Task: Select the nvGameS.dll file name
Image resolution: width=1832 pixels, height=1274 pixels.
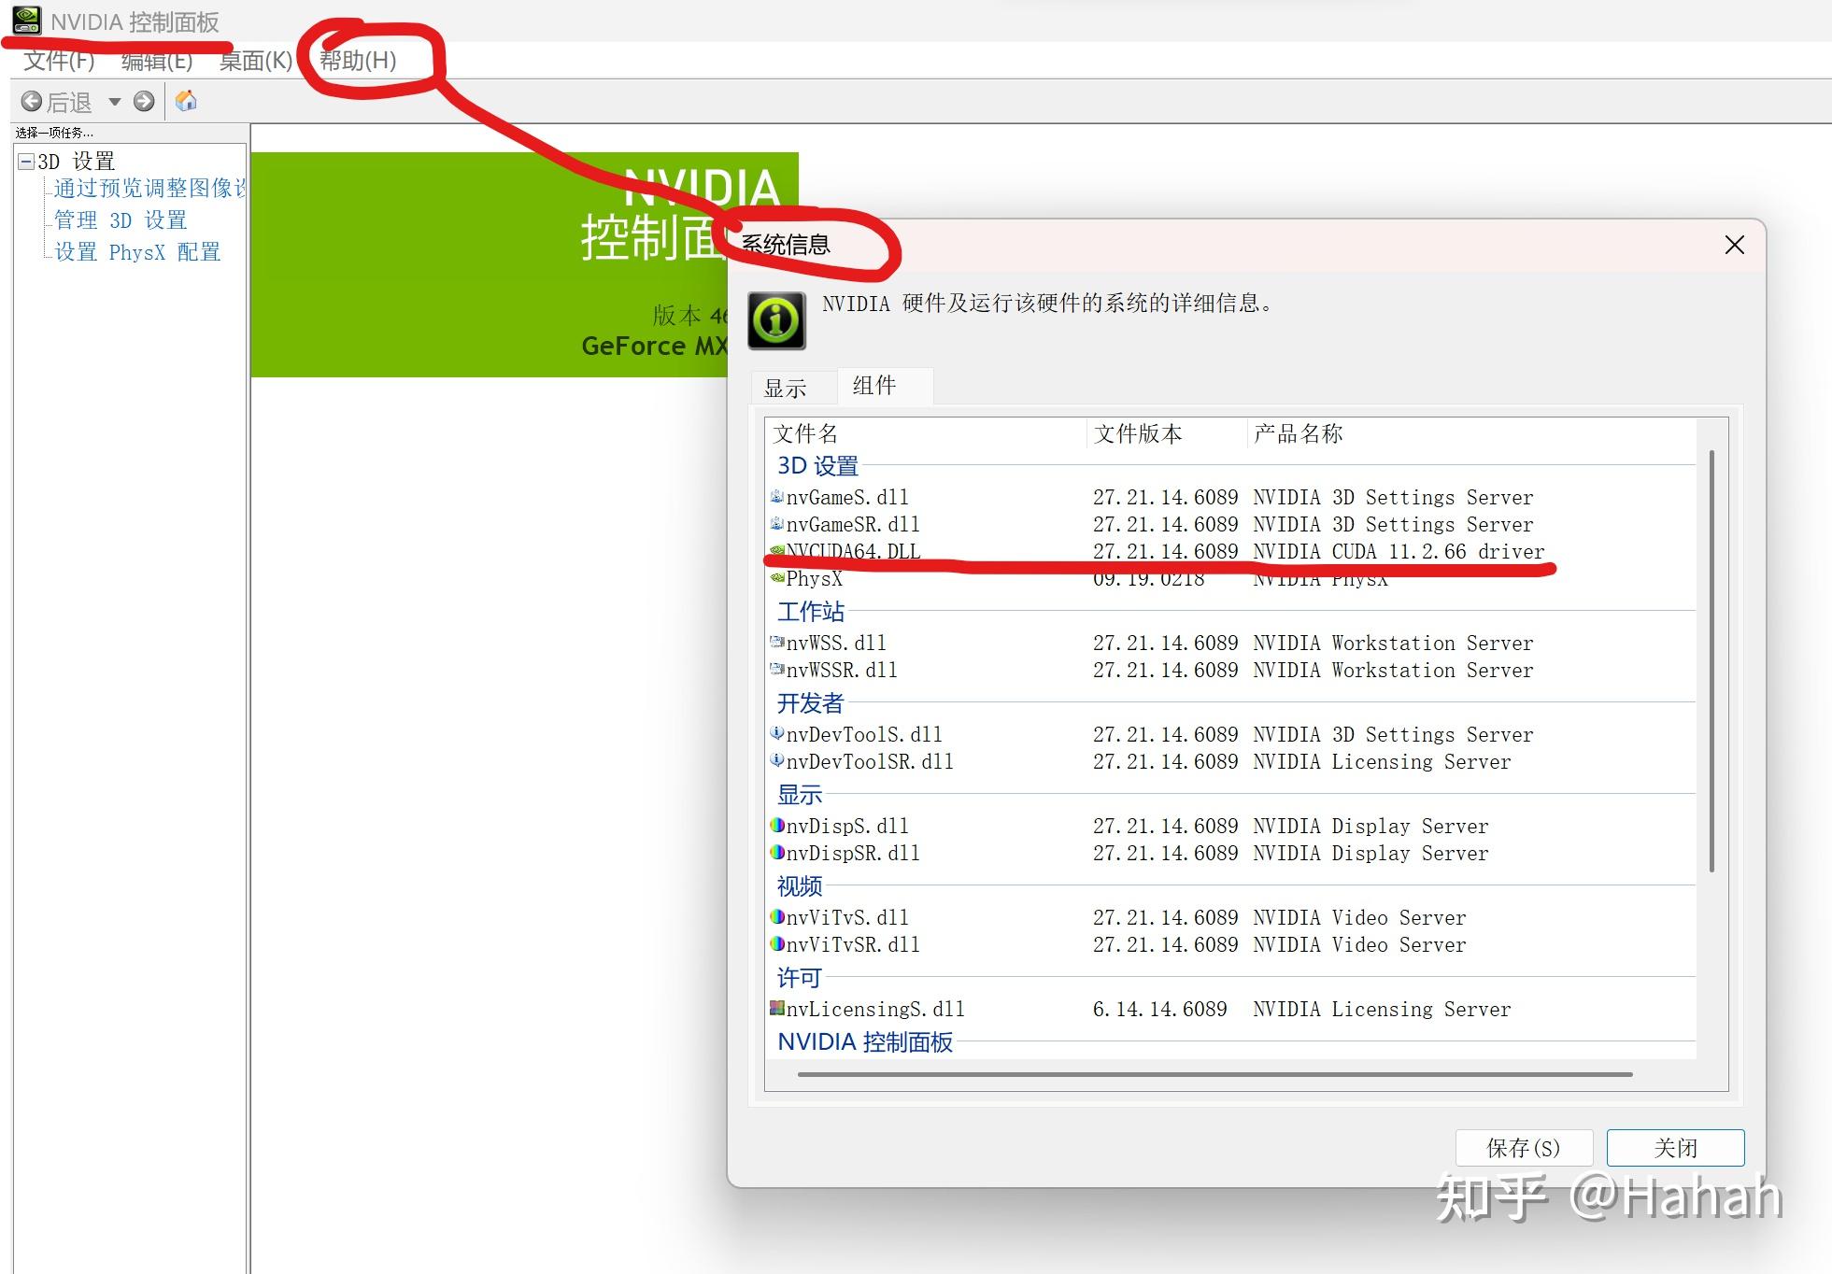Action: pos(847,497)
